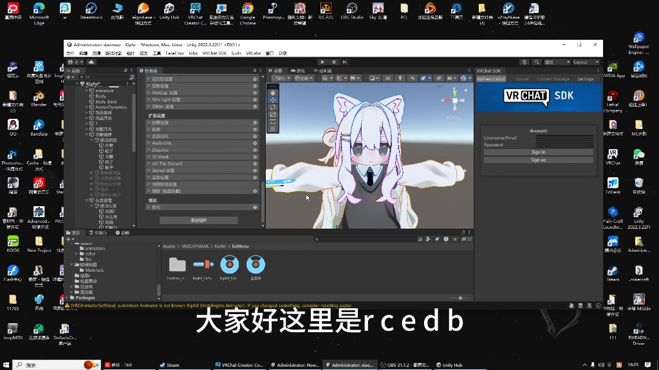Image resolution: width=659 pixels, height=370 pixels.
Task: Adjust the Project icon size slider
Action: point(459,298)
